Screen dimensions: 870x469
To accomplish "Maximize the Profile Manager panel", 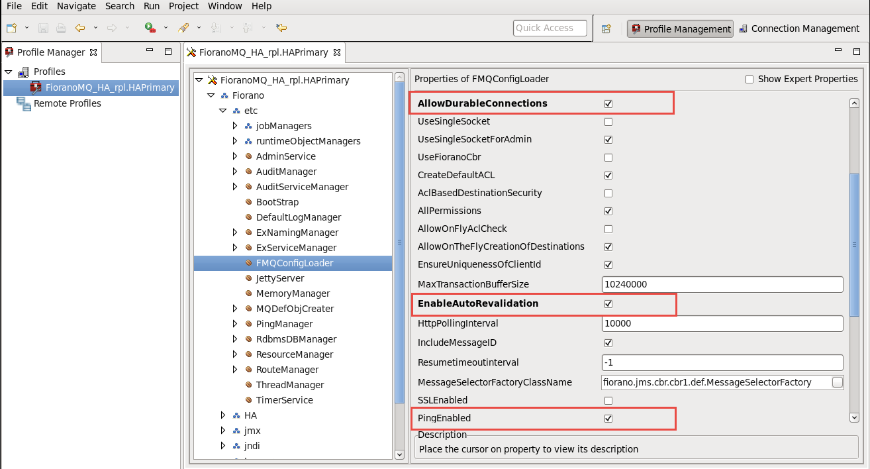I will (168, 52).
